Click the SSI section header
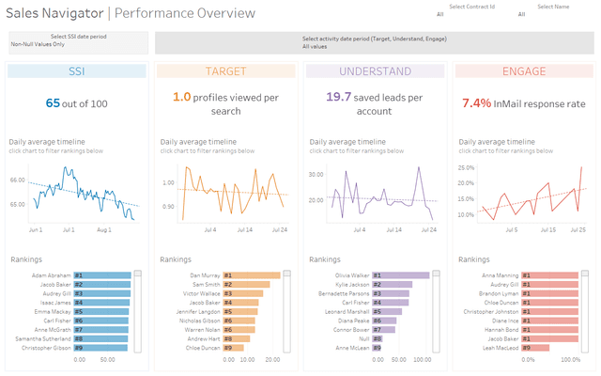The image size is (601, 376). click(x=77, y=71)
